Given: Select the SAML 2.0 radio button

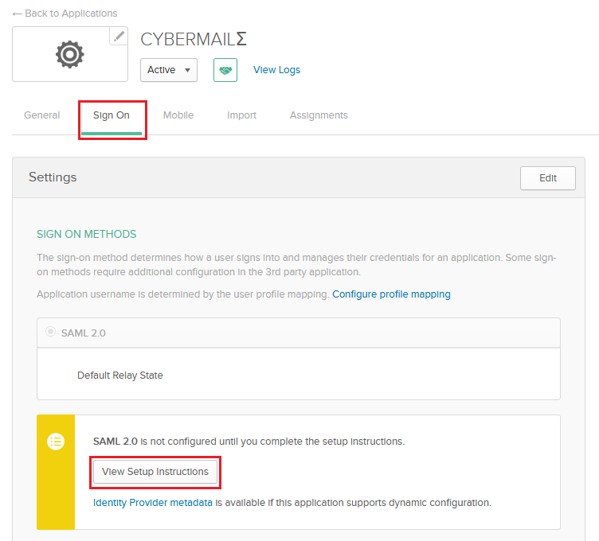Looking at the screenshot, I should coord(50,332).
